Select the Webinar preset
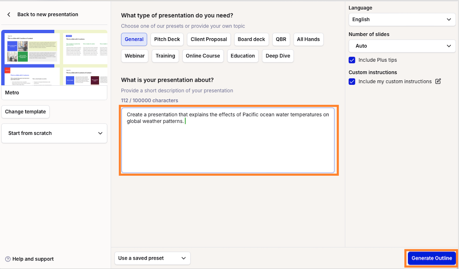This screenshot has width=459, height=269. pos(135,56)
